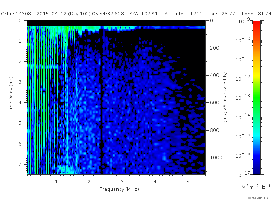Viewport: 274px width, 205px height.
Task: Click the apparent range label 400.
Action: pyautogui.click(x=215, y=75)
